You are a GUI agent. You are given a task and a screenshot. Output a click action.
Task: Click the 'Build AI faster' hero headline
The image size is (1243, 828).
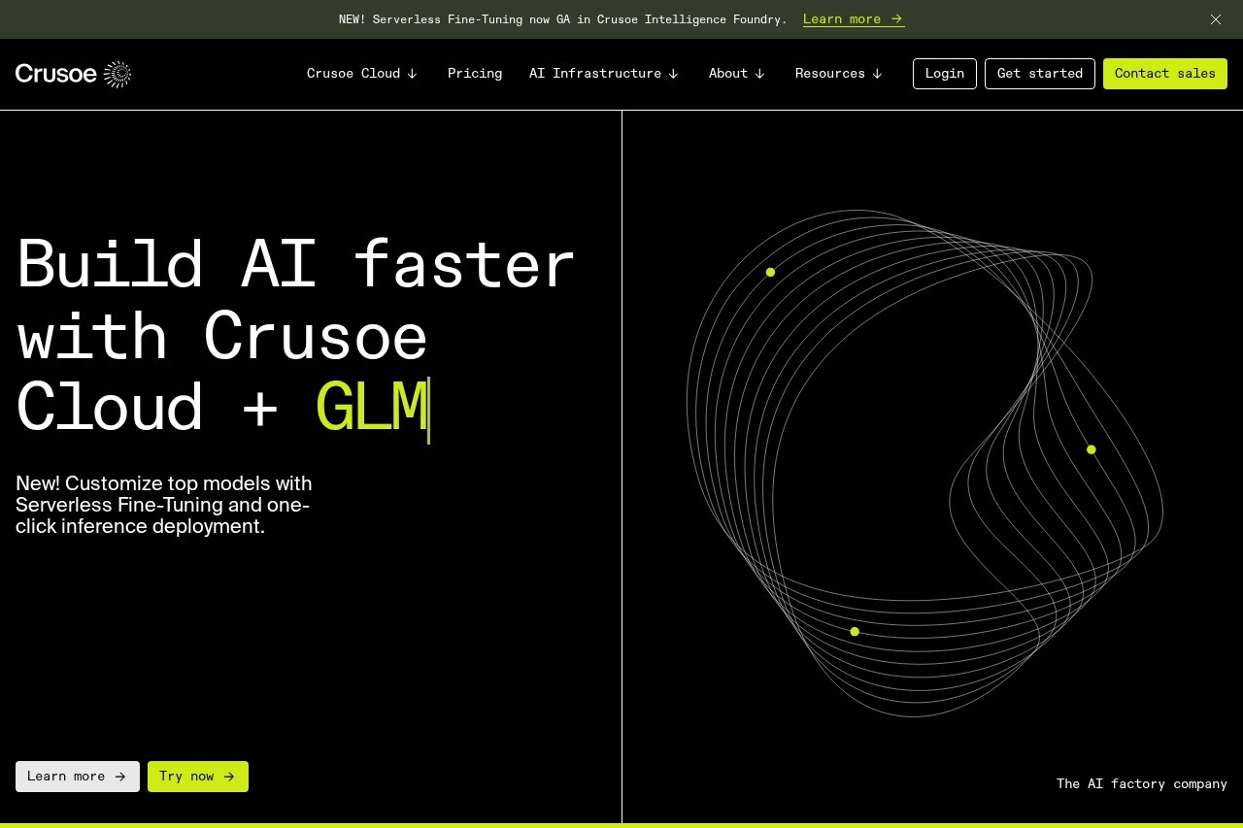click(x=296, y=336)
